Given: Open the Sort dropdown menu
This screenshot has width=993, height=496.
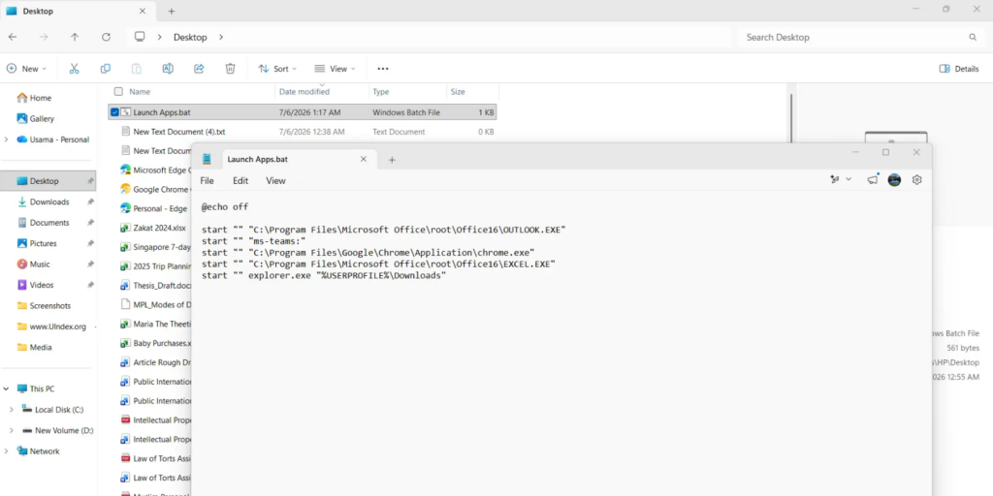Looking at the screenshot, I should (277, 69).
